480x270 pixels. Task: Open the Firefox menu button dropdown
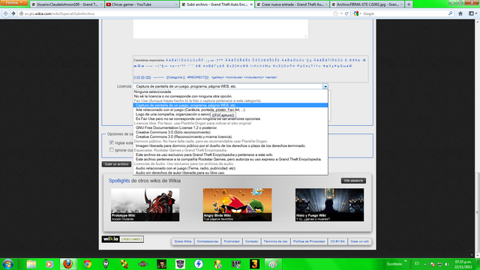[x=13, y=3]
